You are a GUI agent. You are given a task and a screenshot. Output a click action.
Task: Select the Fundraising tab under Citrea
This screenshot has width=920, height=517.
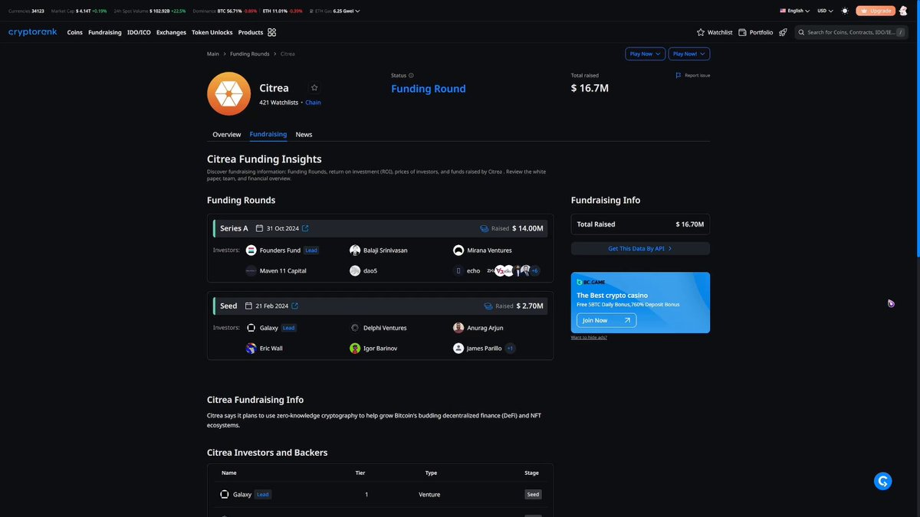[268, 134]
